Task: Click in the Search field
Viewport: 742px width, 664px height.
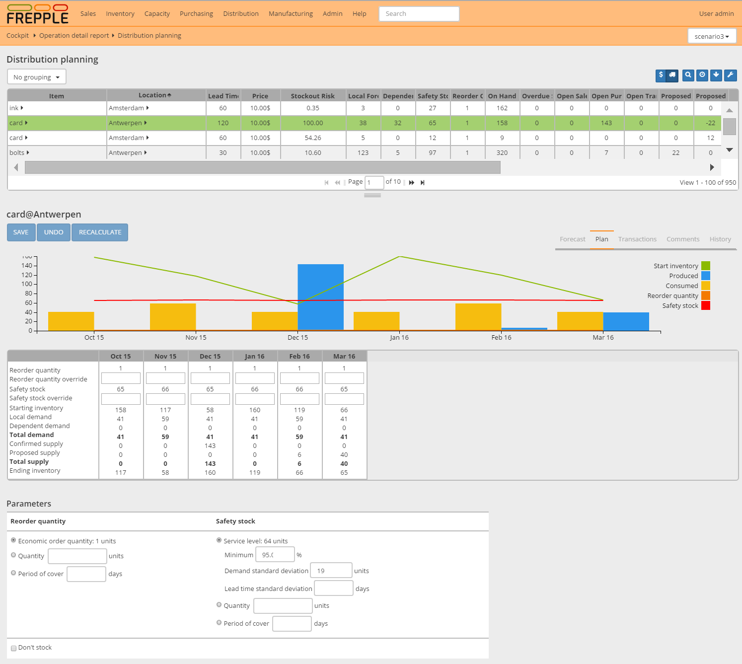Action: (x=419, y=14)
